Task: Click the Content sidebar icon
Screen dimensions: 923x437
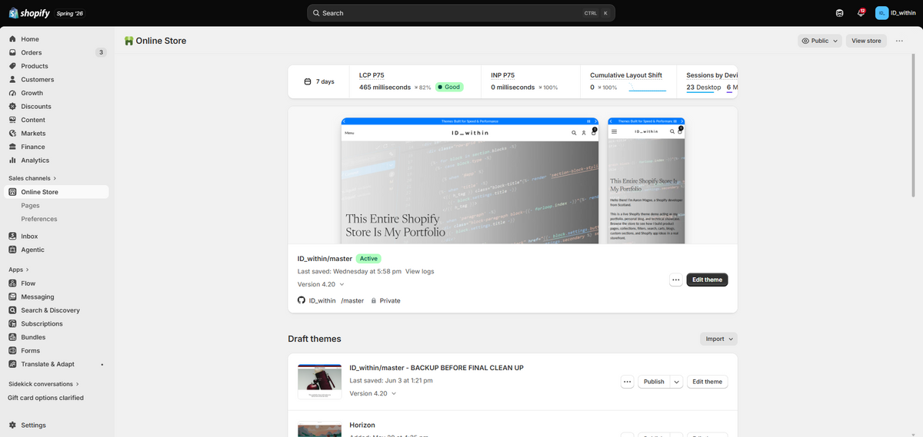Action: click(x=12, y=120)
